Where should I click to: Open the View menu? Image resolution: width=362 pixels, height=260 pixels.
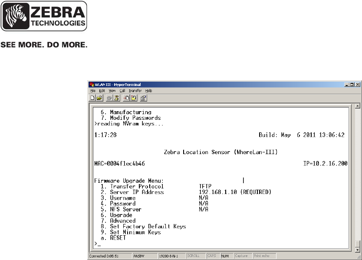[112, 91]
